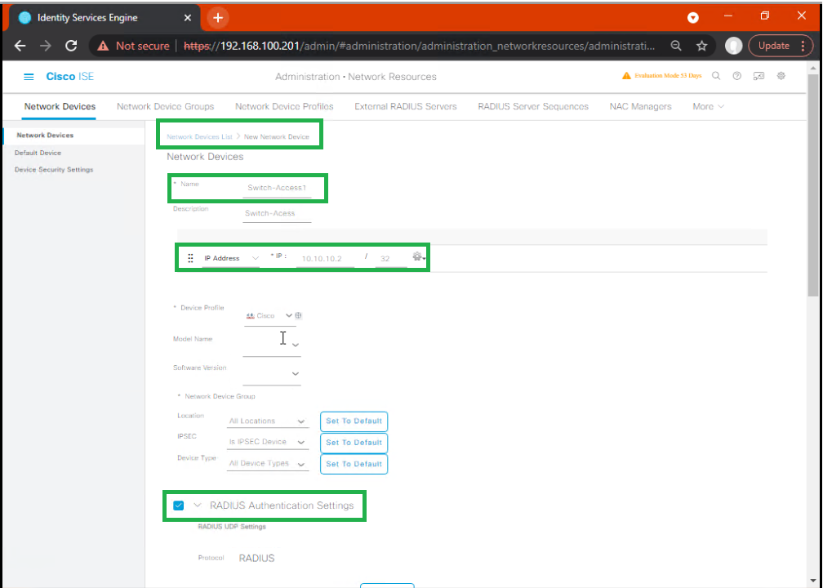The image size is (823, 588).
Task: Click the browser zoom magnifier icon
Action: click(676, 46)
